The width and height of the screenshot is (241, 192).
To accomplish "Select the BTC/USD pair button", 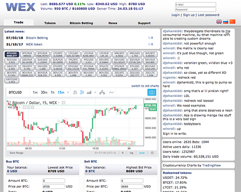I will coord(12,54).
